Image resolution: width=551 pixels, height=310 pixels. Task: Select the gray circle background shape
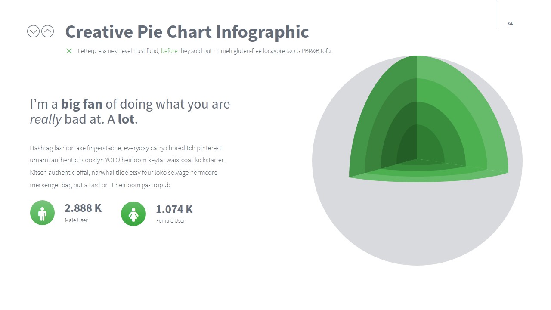(x=417, y=228)
